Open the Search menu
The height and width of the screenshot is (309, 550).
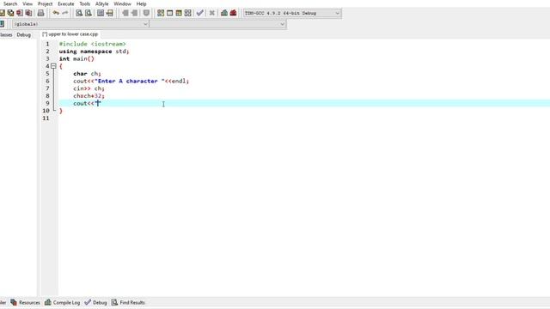point(10,3)
